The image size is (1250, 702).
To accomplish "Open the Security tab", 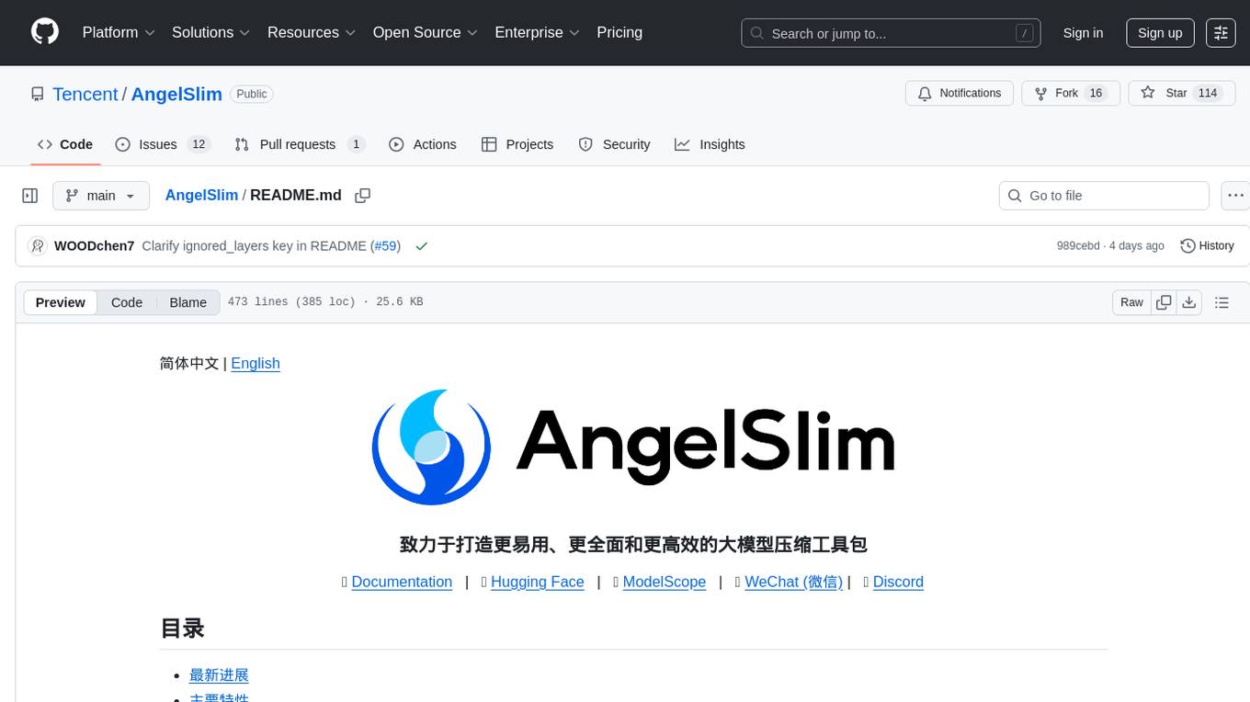I will coord(614,144).
